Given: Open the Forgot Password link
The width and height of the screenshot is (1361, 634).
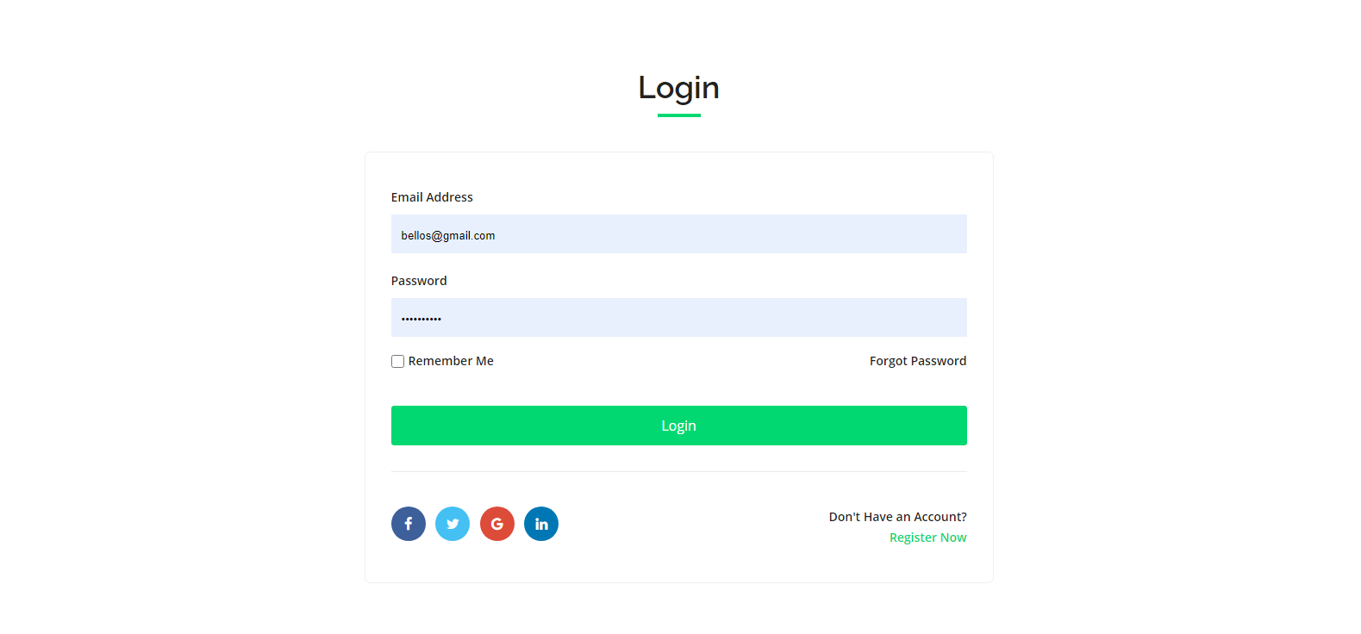Looking at the screenshot, I should 918,361.
